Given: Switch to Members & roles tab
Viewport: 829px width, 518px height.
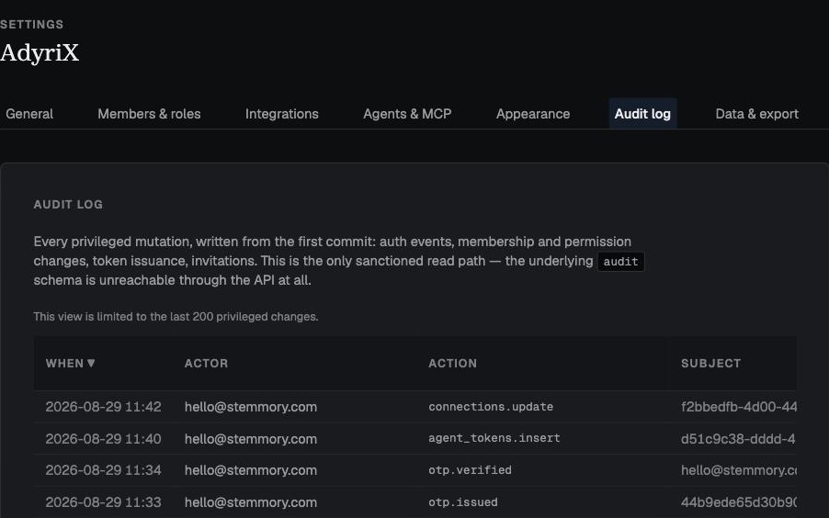Looking at the screenshot, I should (x=149, y=114).
